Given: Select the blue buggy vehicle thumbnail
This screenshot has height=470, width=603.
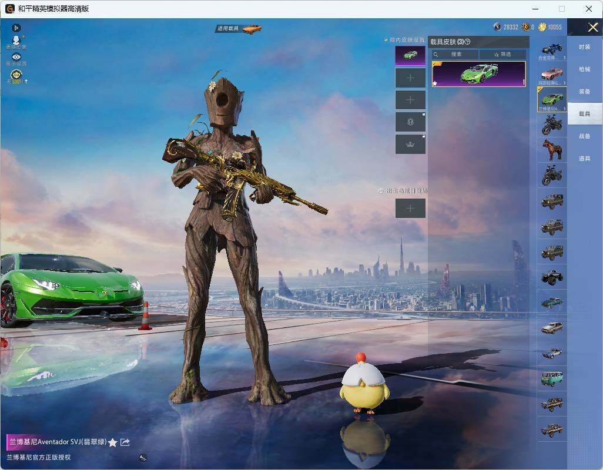Looking at the screenshot, I should click(552, 50).
